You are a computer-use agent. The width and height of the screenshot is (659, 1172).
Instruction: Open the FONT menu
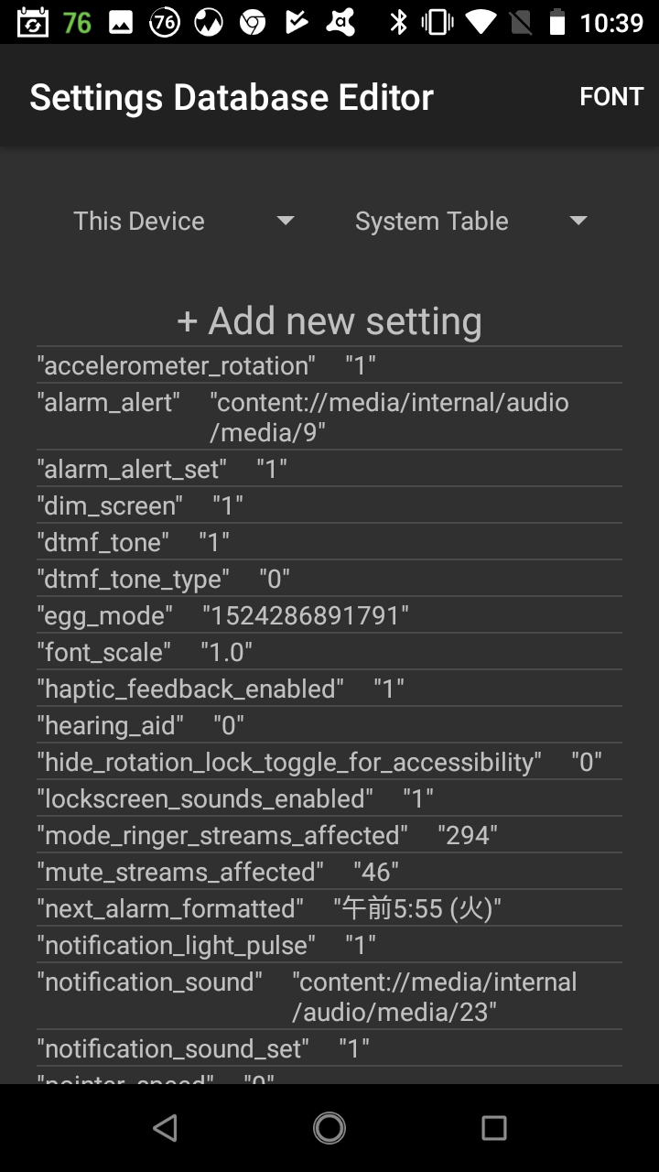(x=610, y=96)
